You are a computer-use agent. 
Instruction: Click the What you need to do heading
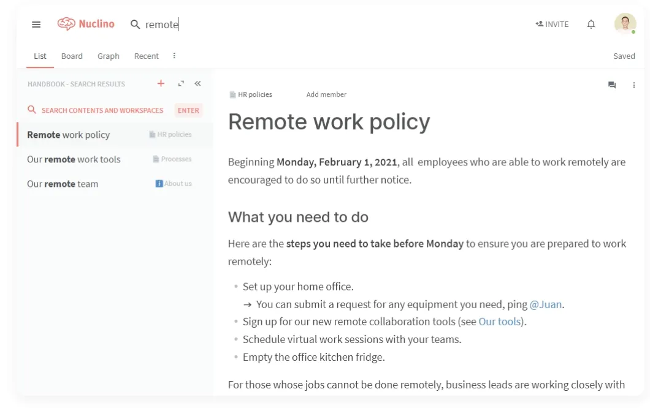[298, 217]
